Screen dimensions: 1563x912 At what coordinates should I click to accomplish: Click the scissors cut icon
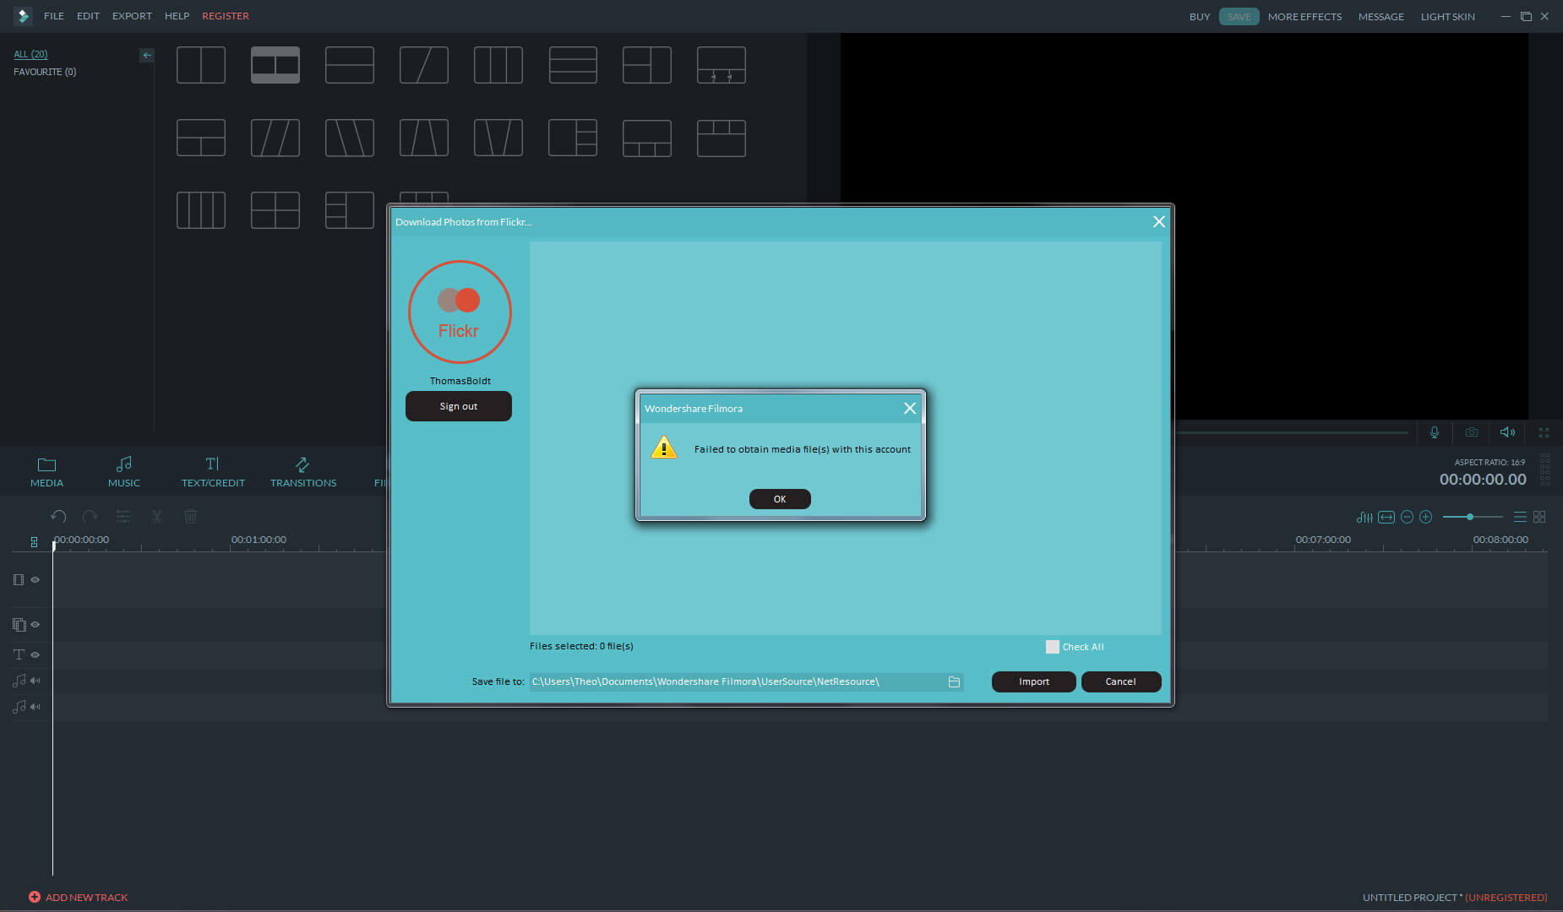pos(157,516)
